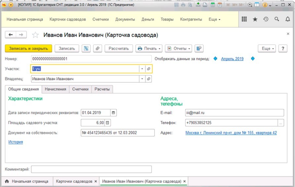Image resolution: width=295 pixels, height=187 pixels.
Task: Go to the next period with right arrow
Action: coord(253,59)
